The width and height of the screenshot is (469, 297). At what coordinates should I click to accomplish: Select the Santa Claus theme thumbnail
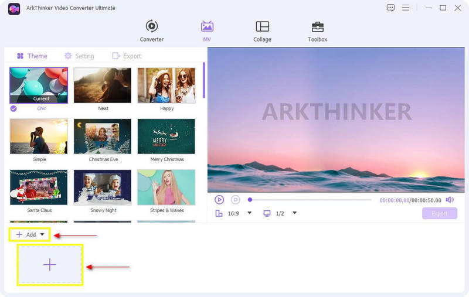[39, 187]
